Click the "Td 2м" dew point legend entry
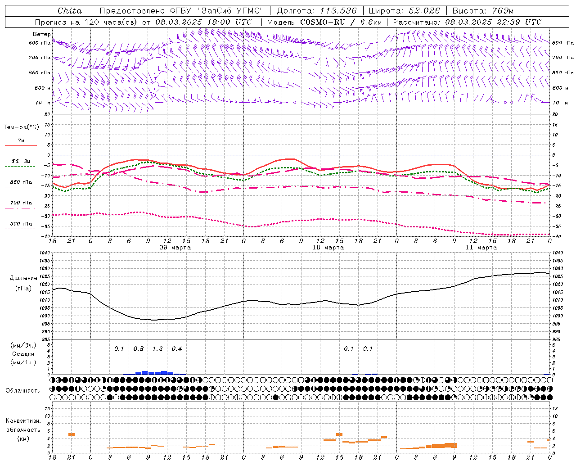Viewport: 576px width, 461px height. (x=21, y=161)
